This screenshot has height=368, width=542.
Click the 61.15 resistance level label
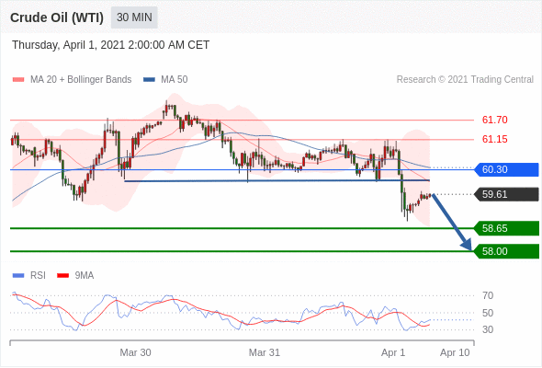[x=494, y=140]
